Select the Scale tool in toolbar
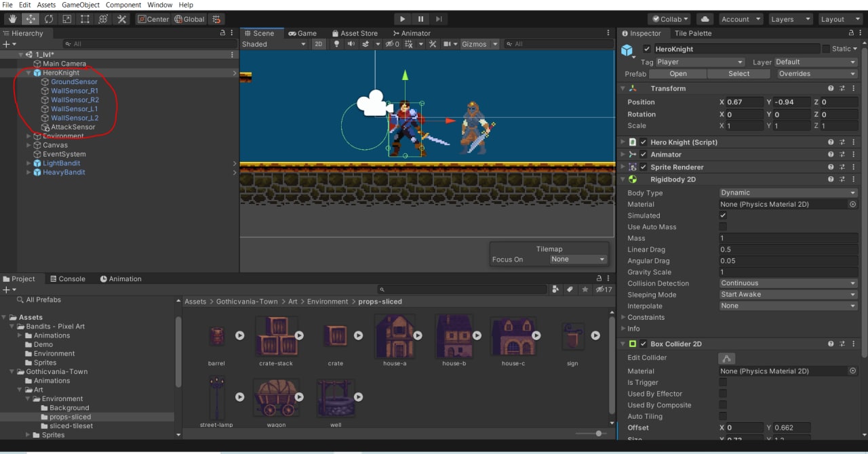 [x=67, y=19]
